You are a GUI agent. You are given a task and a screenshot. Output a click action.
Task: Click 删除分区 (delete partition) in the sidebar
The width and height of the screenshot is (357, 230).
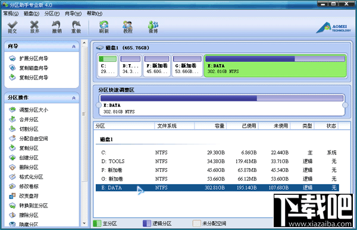(x=24, y=167)
